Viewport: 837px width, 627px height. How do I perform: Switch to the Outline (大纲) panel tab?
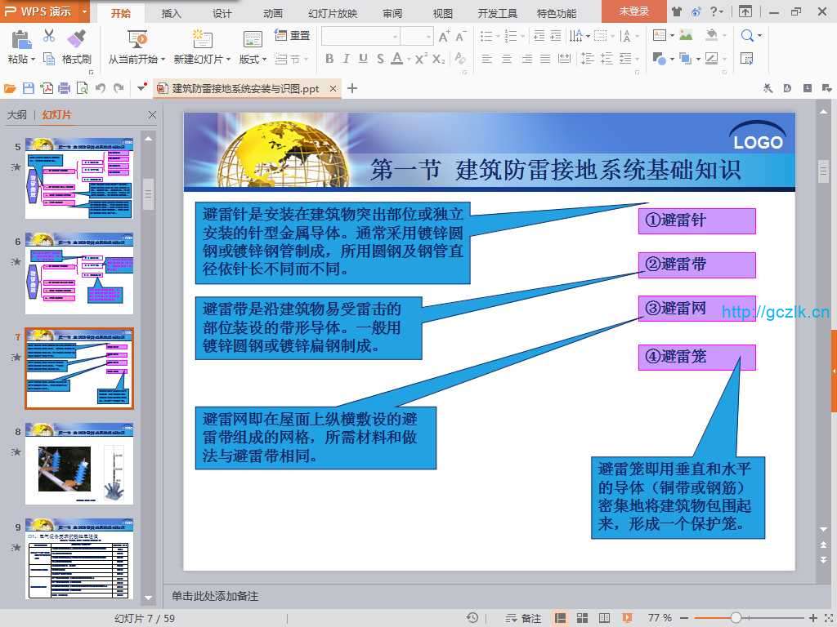tap(17, 115)
